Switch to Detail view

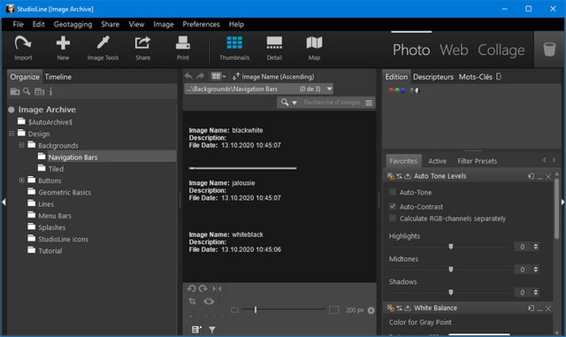(274, 48)
